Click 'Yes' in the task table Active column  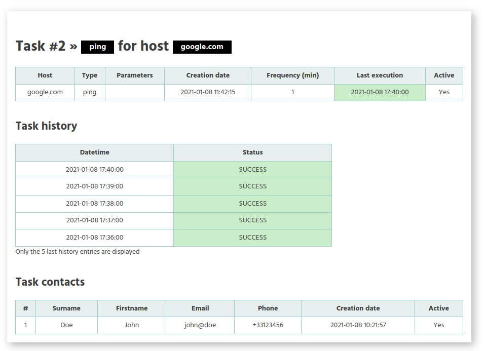tap(444, 92)
